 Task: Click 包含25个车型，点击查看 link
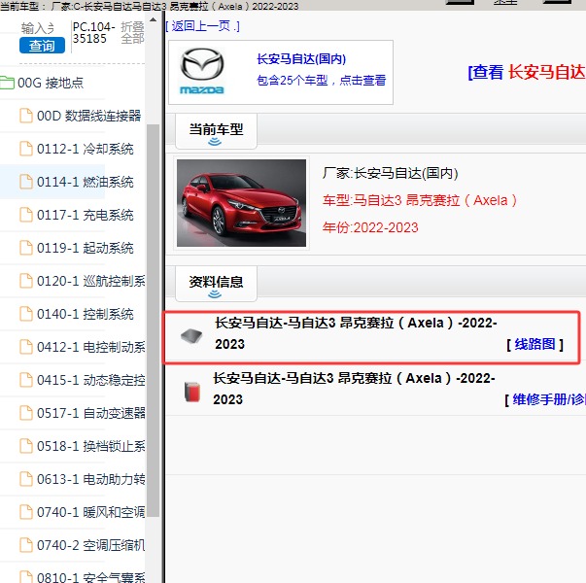[321, 80]
